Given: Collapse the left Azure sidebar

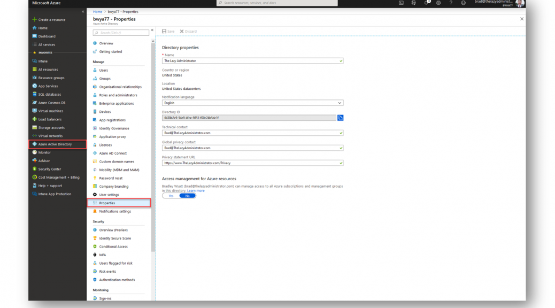Looking at the screenshot, I should coord(83,12).
